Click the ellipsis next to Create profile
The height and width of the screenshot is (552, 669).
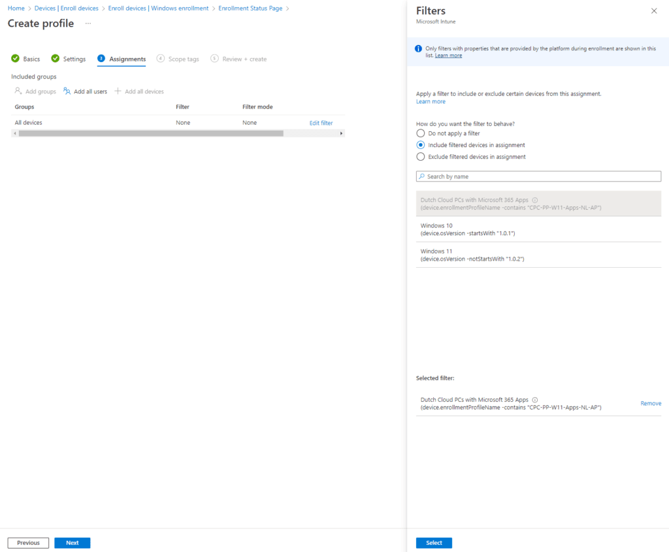tap(88, 24)
